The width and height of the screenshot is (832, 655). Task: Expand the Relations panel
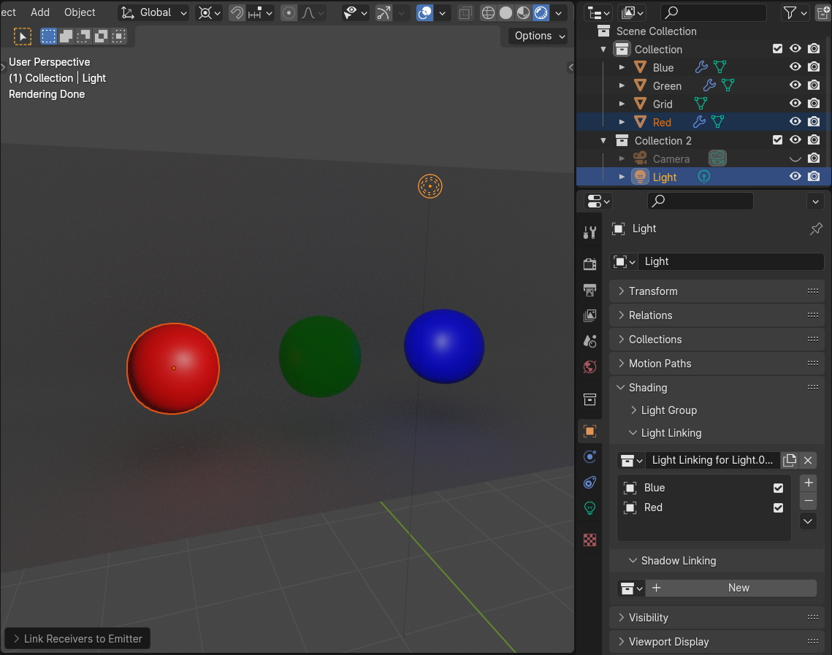[x=717, y=315]
